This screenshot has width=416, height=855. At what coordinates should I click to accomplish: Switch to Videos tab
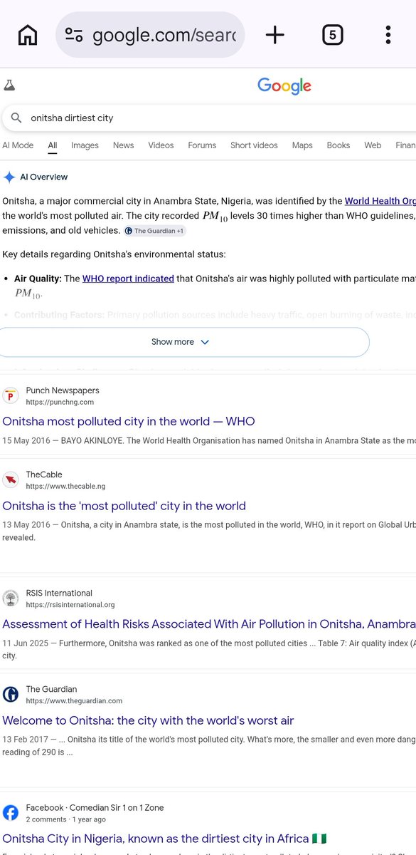click(x=161, y=145)
